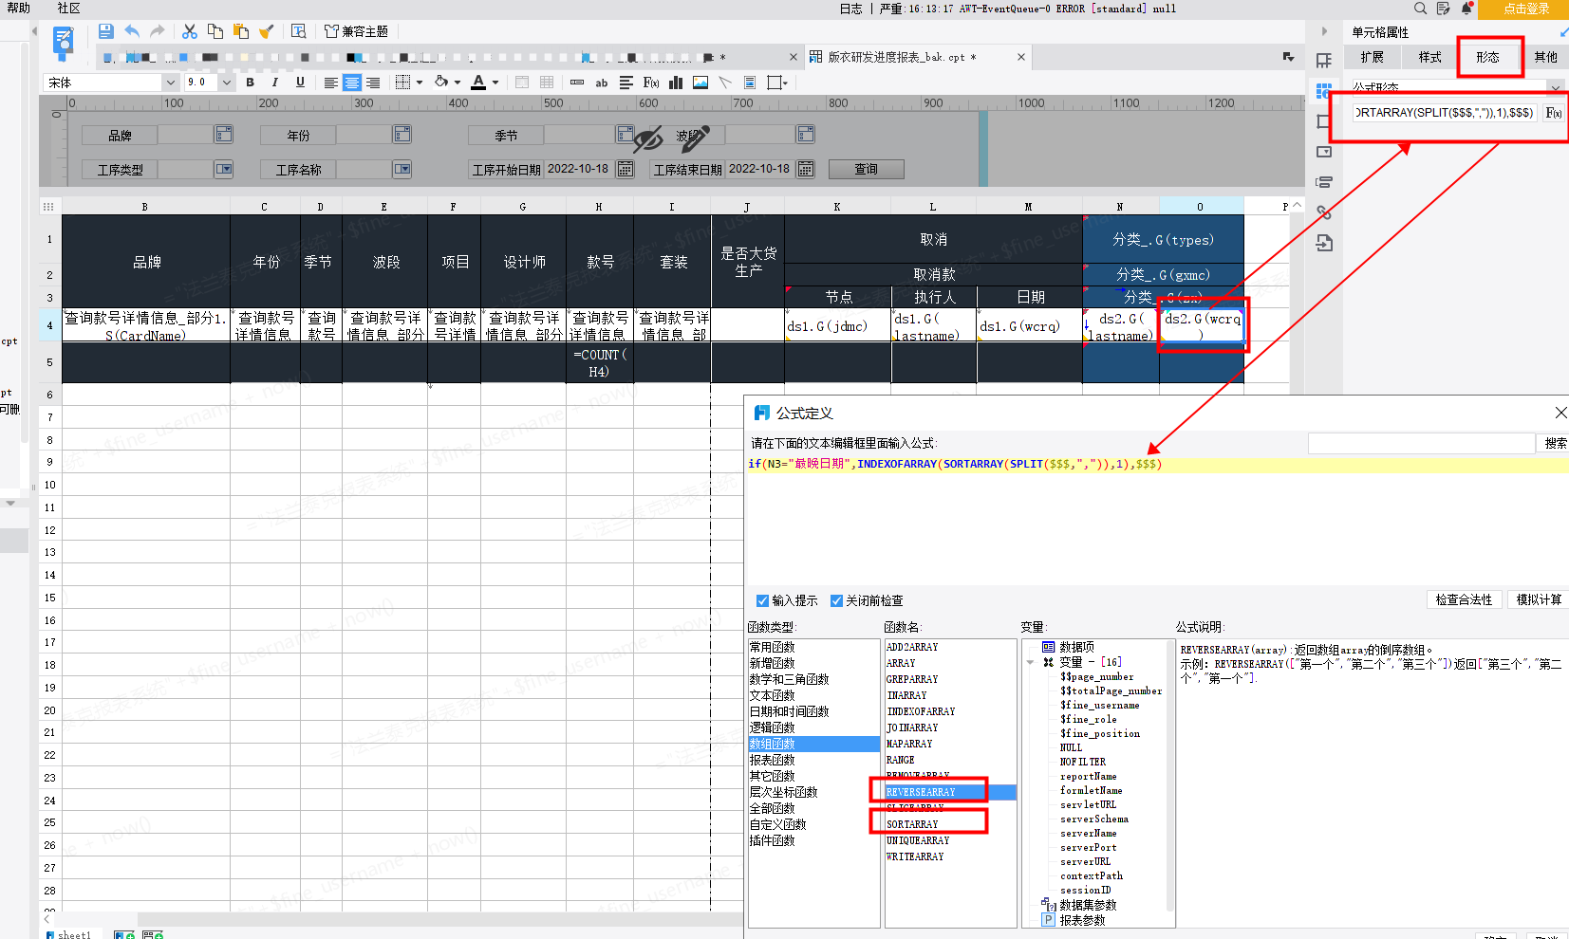Click the pencil edit icon in the parameter pane
The height and width of the screenshot is (939, 1569).
(x=695, y=139)
